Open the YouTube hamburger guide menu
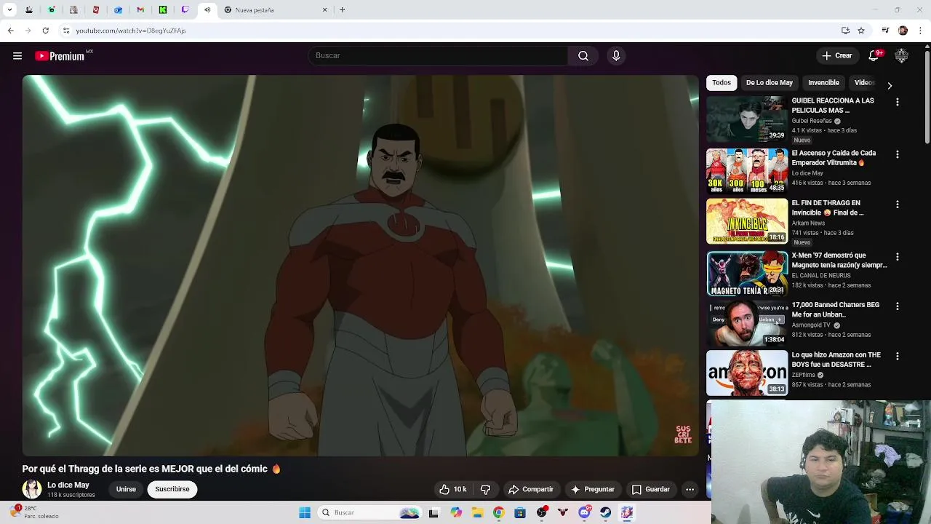Image resolution: width=931 pixels, height=524 pixels. coord(17,56)
